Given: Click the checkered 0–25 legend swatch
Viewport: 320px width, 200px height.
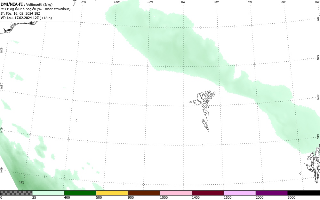Looking at the screenshot, I should point(16,193).
